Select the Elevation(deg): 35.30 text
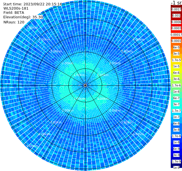Viewport: 182px width, 171px height. (23, 17)
